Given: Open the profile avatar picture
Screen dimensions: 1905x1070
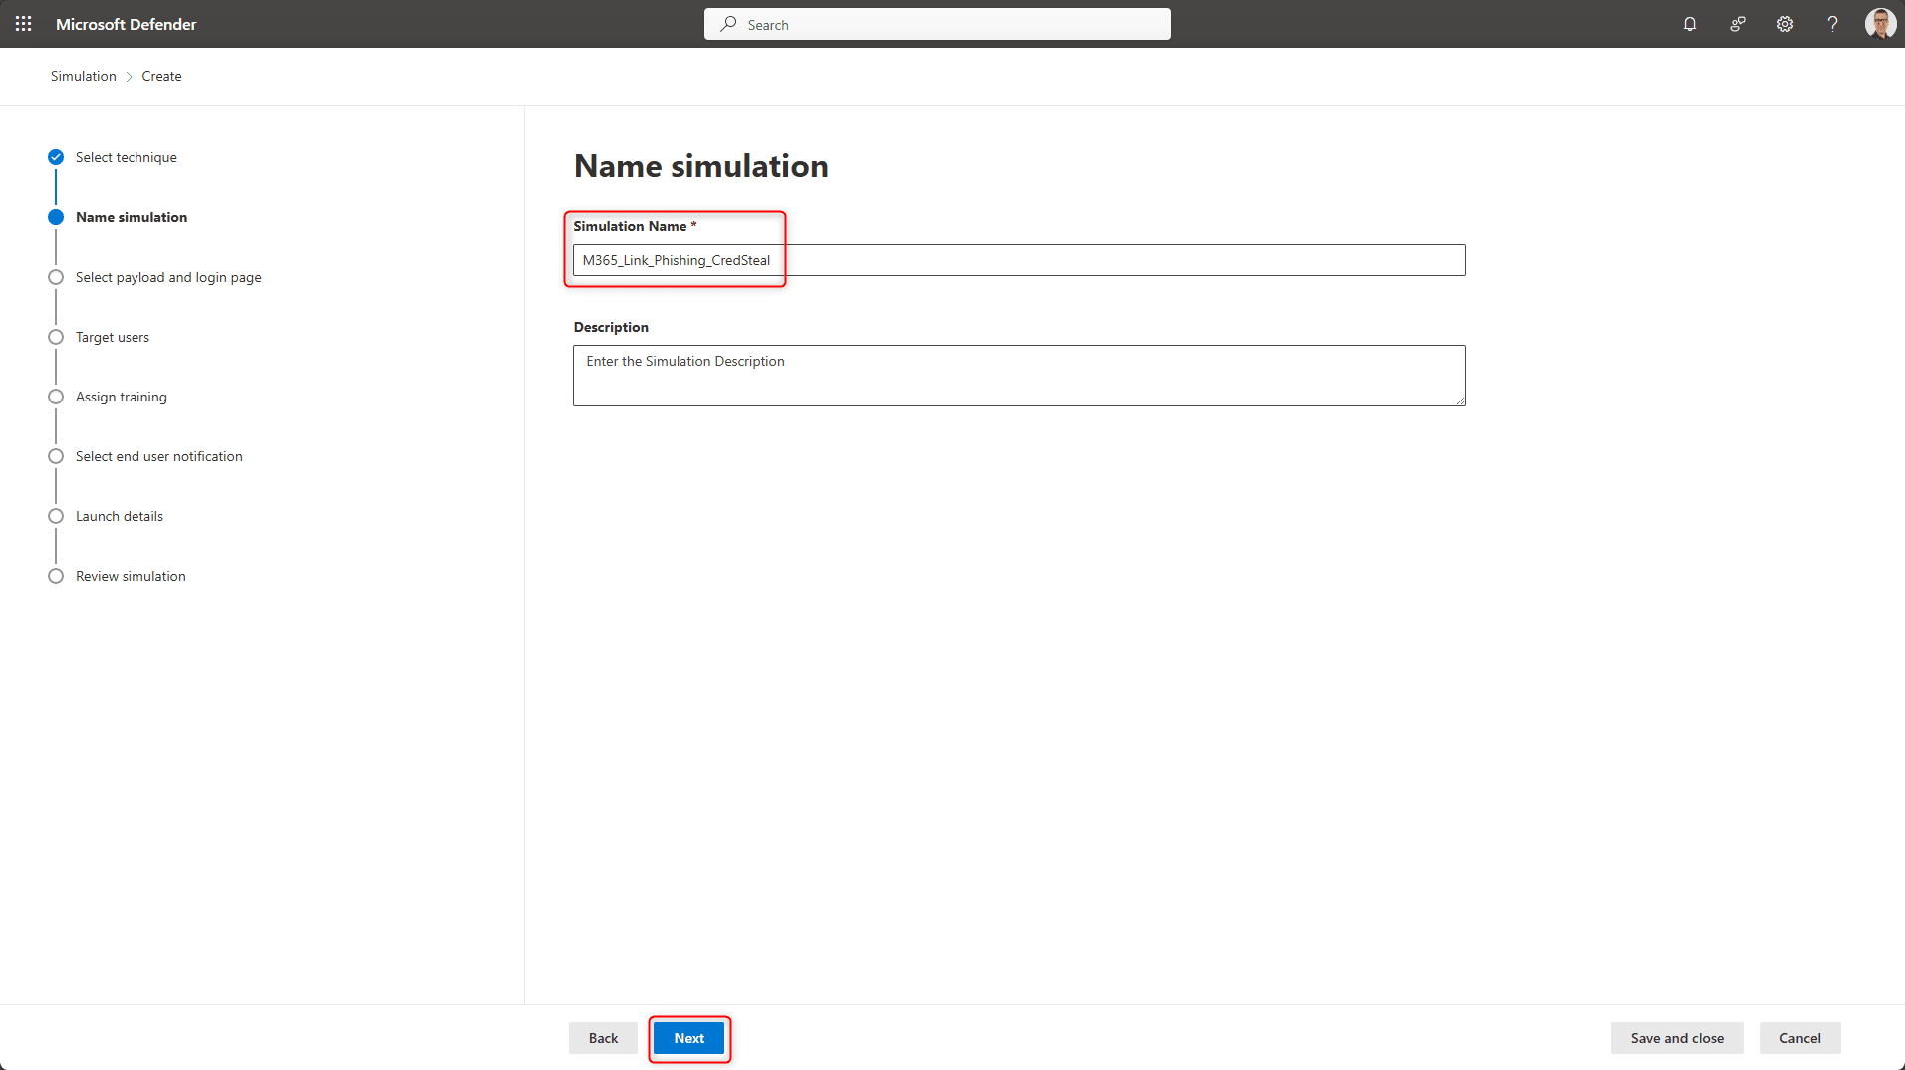Looking at the screenshot, I should coord(1880,23).
